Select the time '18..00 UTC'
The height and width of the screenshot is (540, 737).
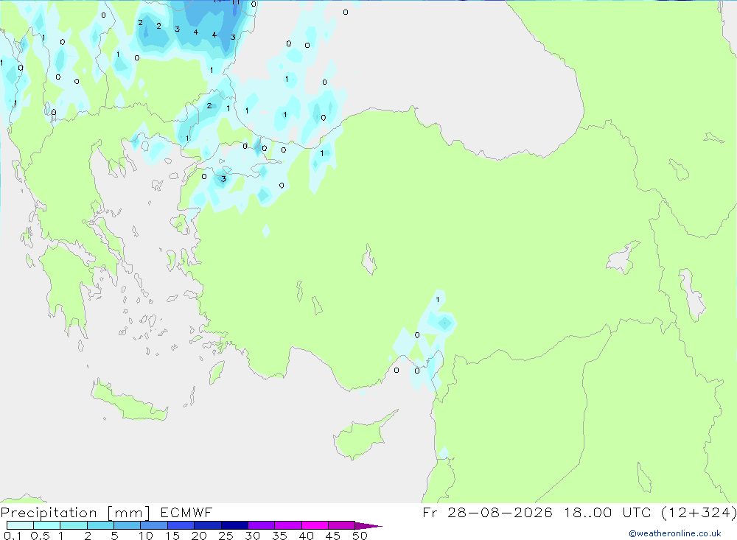pos(607,512)
